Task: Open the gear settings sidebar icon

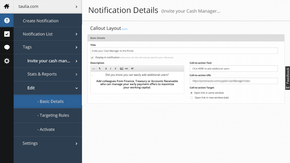Action: click(7, 61)
